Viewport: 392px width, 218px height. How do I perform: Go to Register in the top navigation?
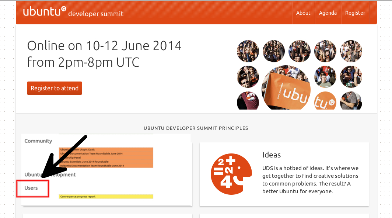[x=355, y=13]
